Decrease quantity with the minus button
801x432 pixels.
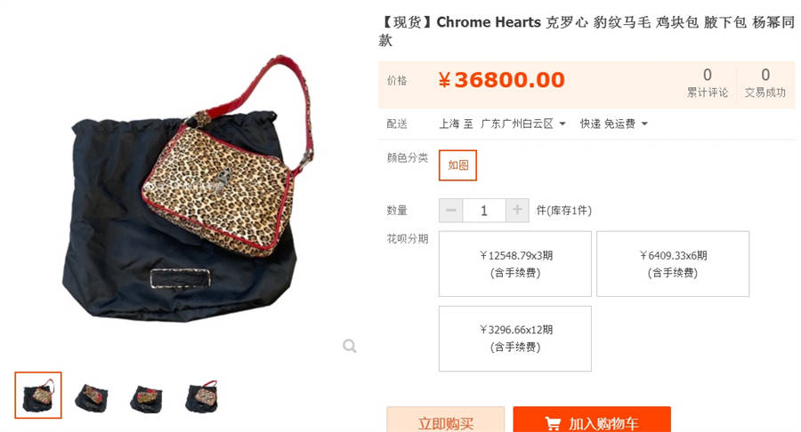click(x=450, y=210)
